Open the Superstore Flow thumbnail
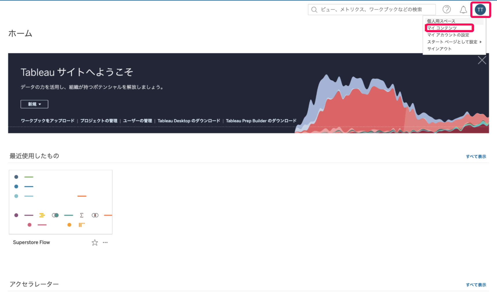 (61, 202)
